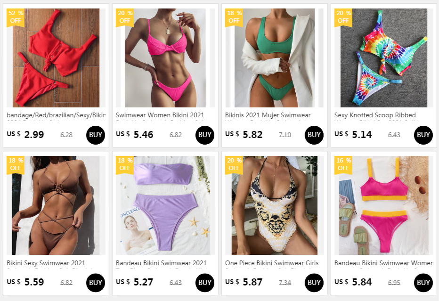Viewport: 439px width, 301px height.
Task: Click the 52% OFF badge on red bikini
Action: coord(16,17)
